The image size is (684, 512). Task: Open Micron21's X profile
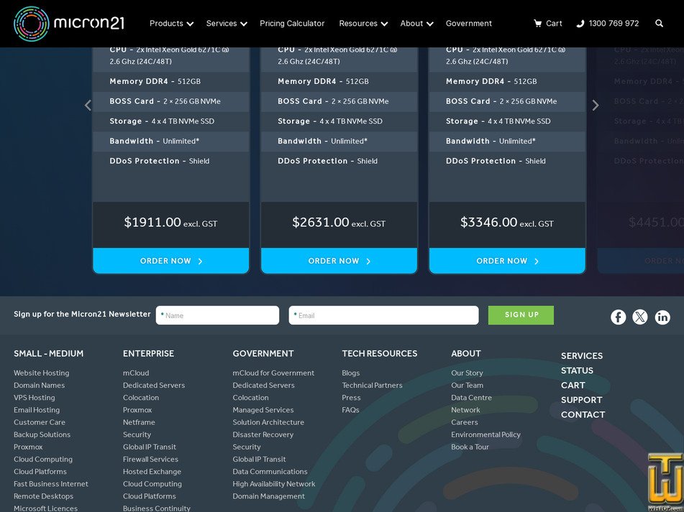point(640,317)
